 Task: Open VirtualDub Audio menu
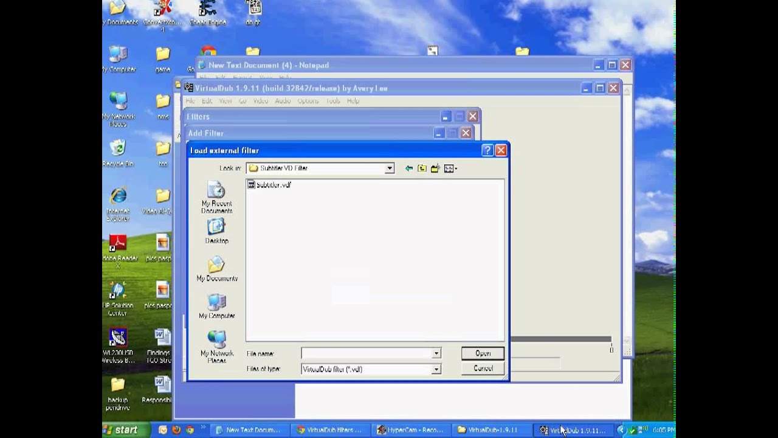pyautogui.click(x=283, y=101)
